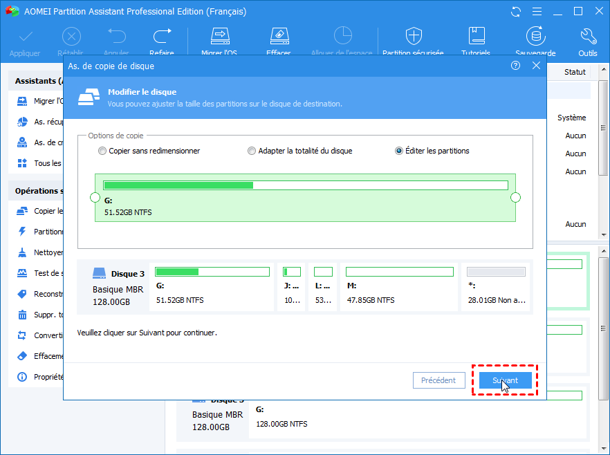Open the Outils wrench icon
610x455 pixels.
click(588, 36)
